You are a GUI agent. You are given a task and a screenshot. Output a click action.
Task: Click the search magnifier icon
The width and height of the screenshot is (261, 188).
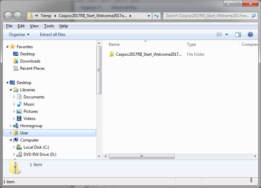click(x=254, y=16)
